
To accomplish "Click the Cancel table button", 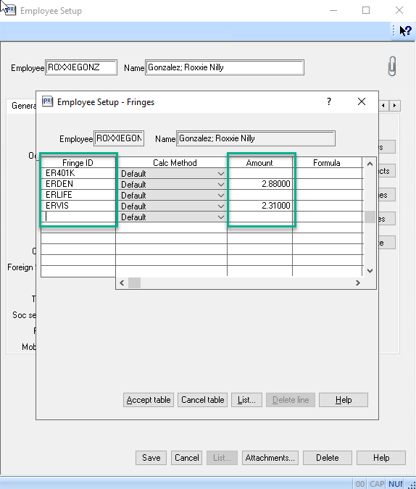I will [202, 400].
